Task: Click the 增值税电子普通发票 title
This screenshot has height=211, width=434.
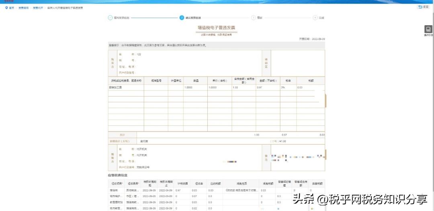Action: click(x=217, y=28)
